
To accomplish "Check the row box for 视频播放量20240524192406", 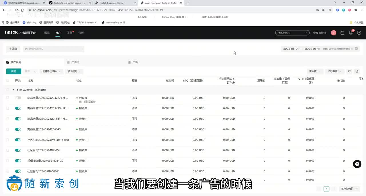I will coord(8,161).
